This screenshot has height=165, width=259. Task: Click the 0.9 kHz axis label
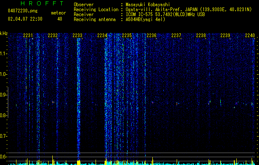click(3, 95)
